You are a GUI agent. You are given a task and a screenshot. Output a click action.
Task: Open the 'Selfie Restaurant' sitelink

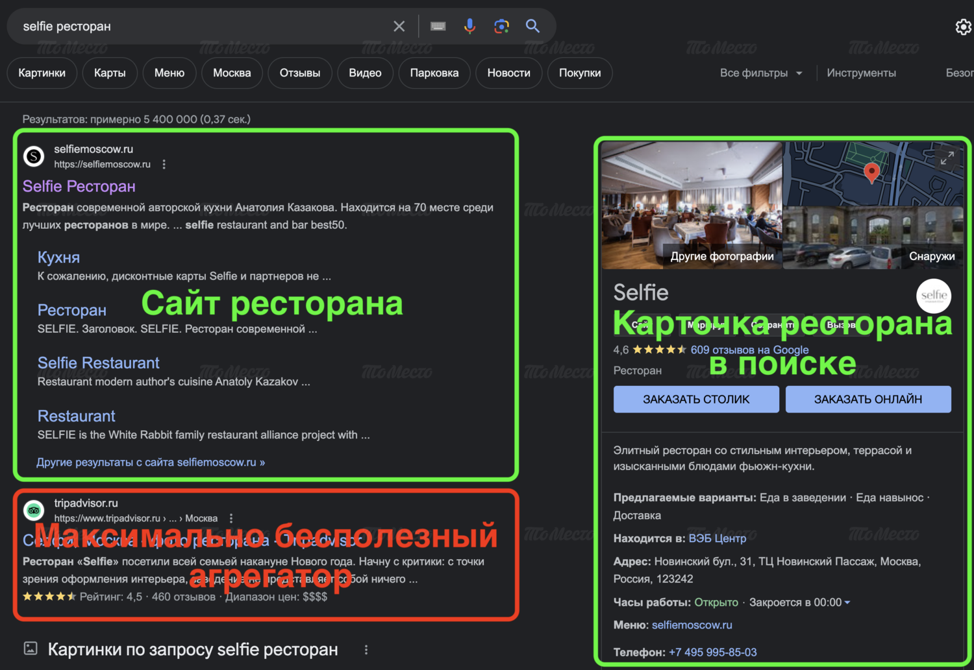coord(98,363)
